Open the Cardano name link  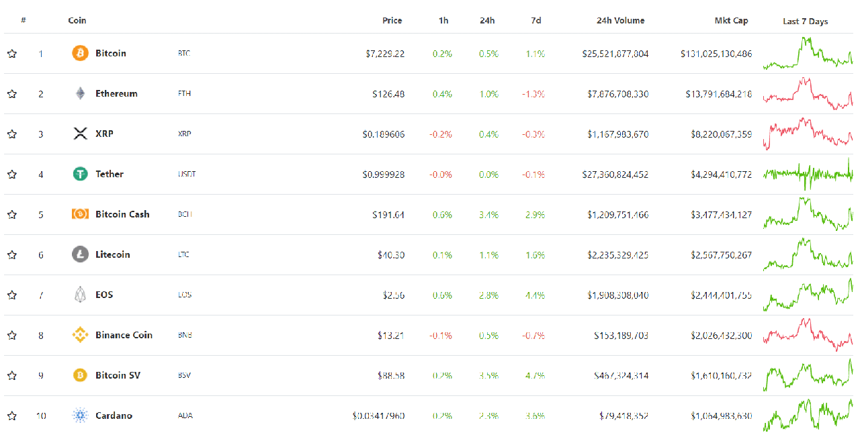tap(114, 416)
